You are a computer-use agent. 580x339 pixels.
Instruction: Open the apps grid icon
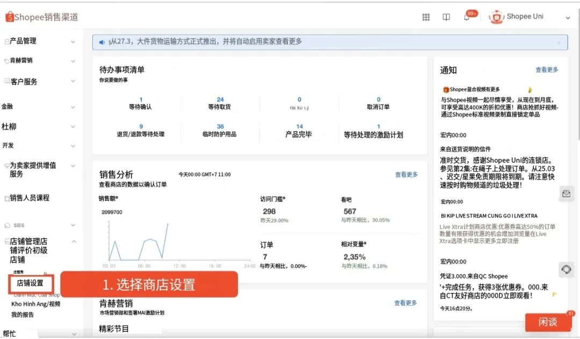tap(426, 17)
